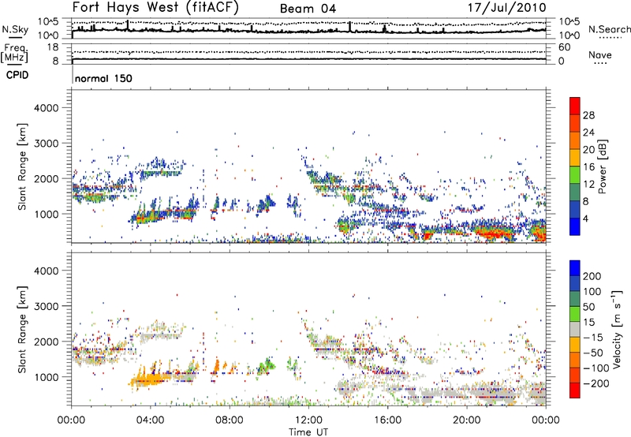Click the "Slant Range [km]" label of the velocity panel
This screenshot has width=631, height=437.
[x=22, y=330]
